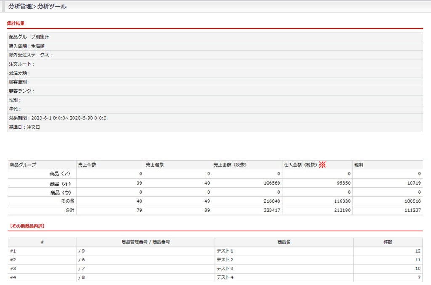
Task: Click the 顧客ランク condition label
Action: (21, 91)
